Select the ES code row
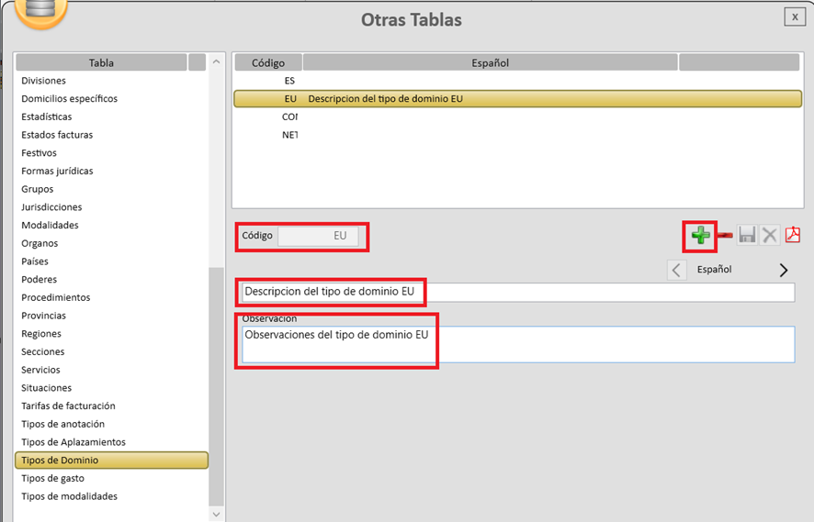The height and width of the screenshot is (522, 814). coord(289,81)
